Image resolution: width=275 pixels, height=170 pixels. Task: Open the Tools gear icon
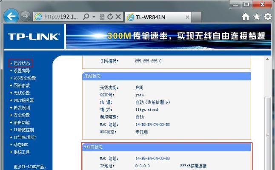pyautogui.click(x=268, y=17)
